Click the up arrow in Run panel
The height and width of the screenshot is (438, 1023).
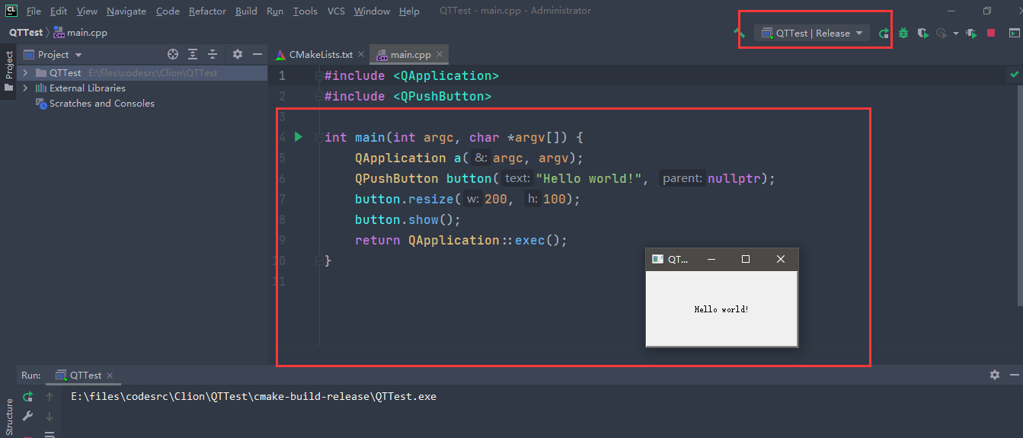pyautogui.click(x=50, y=397)
